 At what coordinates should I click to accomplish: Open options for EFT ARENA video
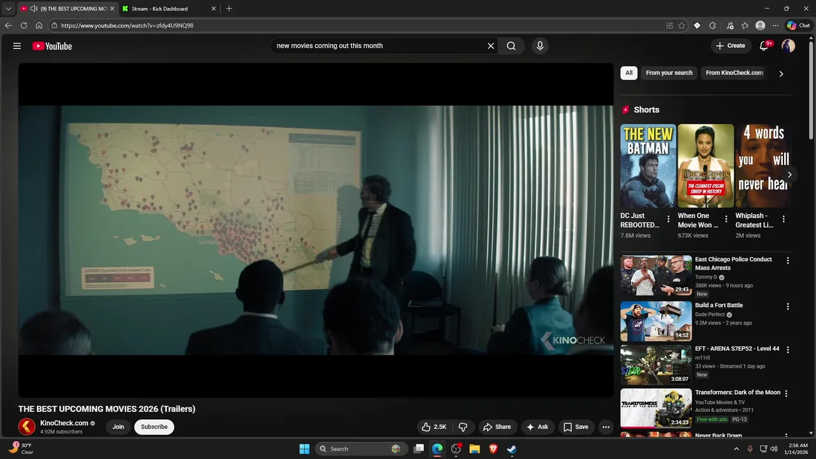788,350
